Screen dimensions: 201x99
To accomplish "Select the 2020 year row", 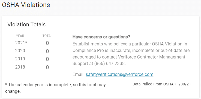I will (35, 51).
